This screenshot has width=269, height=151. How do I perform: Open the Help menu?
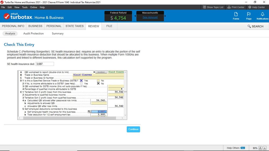coord(42,7)
